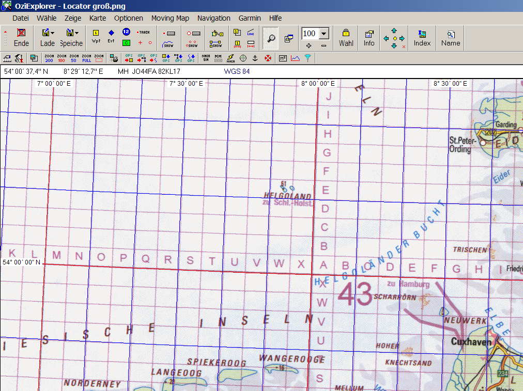Click the track control icon above SHOW
The image size is (523, 391).
click(x=169, y=34)
